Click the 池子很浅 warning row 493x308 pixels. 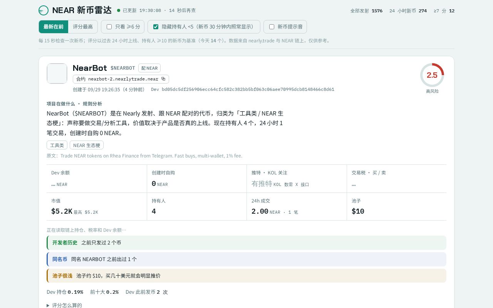(x=246, y=276)
